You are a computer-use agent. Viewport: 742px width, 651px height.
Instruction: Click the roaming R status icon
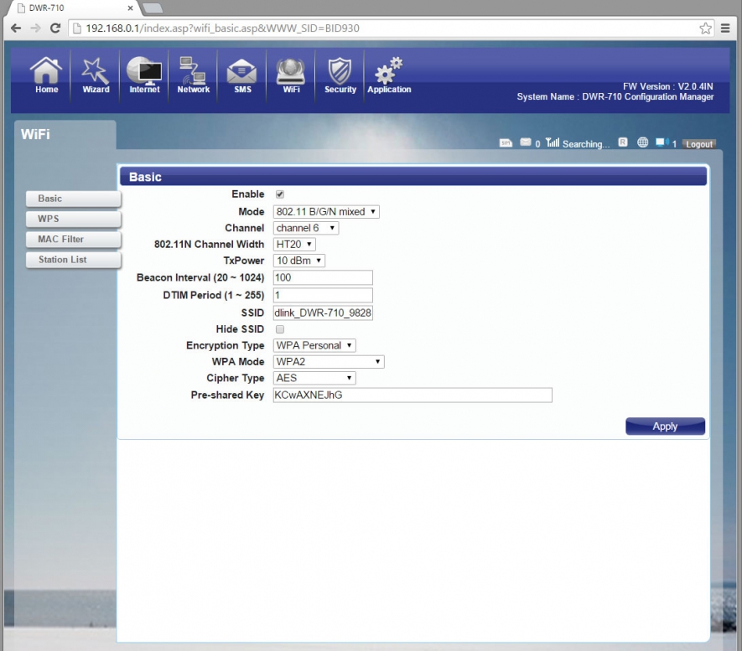point(623,142)
